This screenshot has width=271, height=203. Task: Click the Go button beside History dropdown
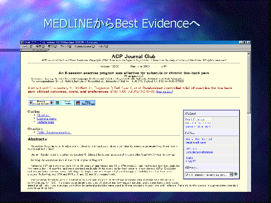pyautogui.click(x=236, y=174)
